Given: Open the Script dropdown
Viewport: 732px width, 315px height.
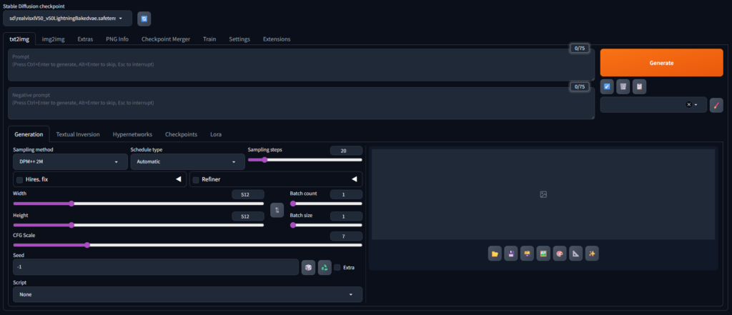Looking at the screenshot, I should pos(188,294).
